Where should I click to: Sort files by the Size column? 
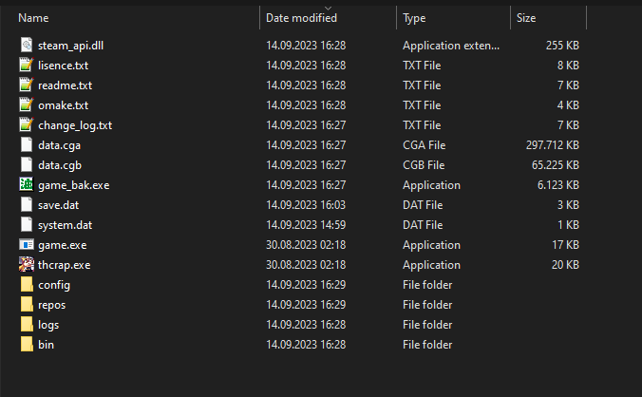click(x=527, y=18)
